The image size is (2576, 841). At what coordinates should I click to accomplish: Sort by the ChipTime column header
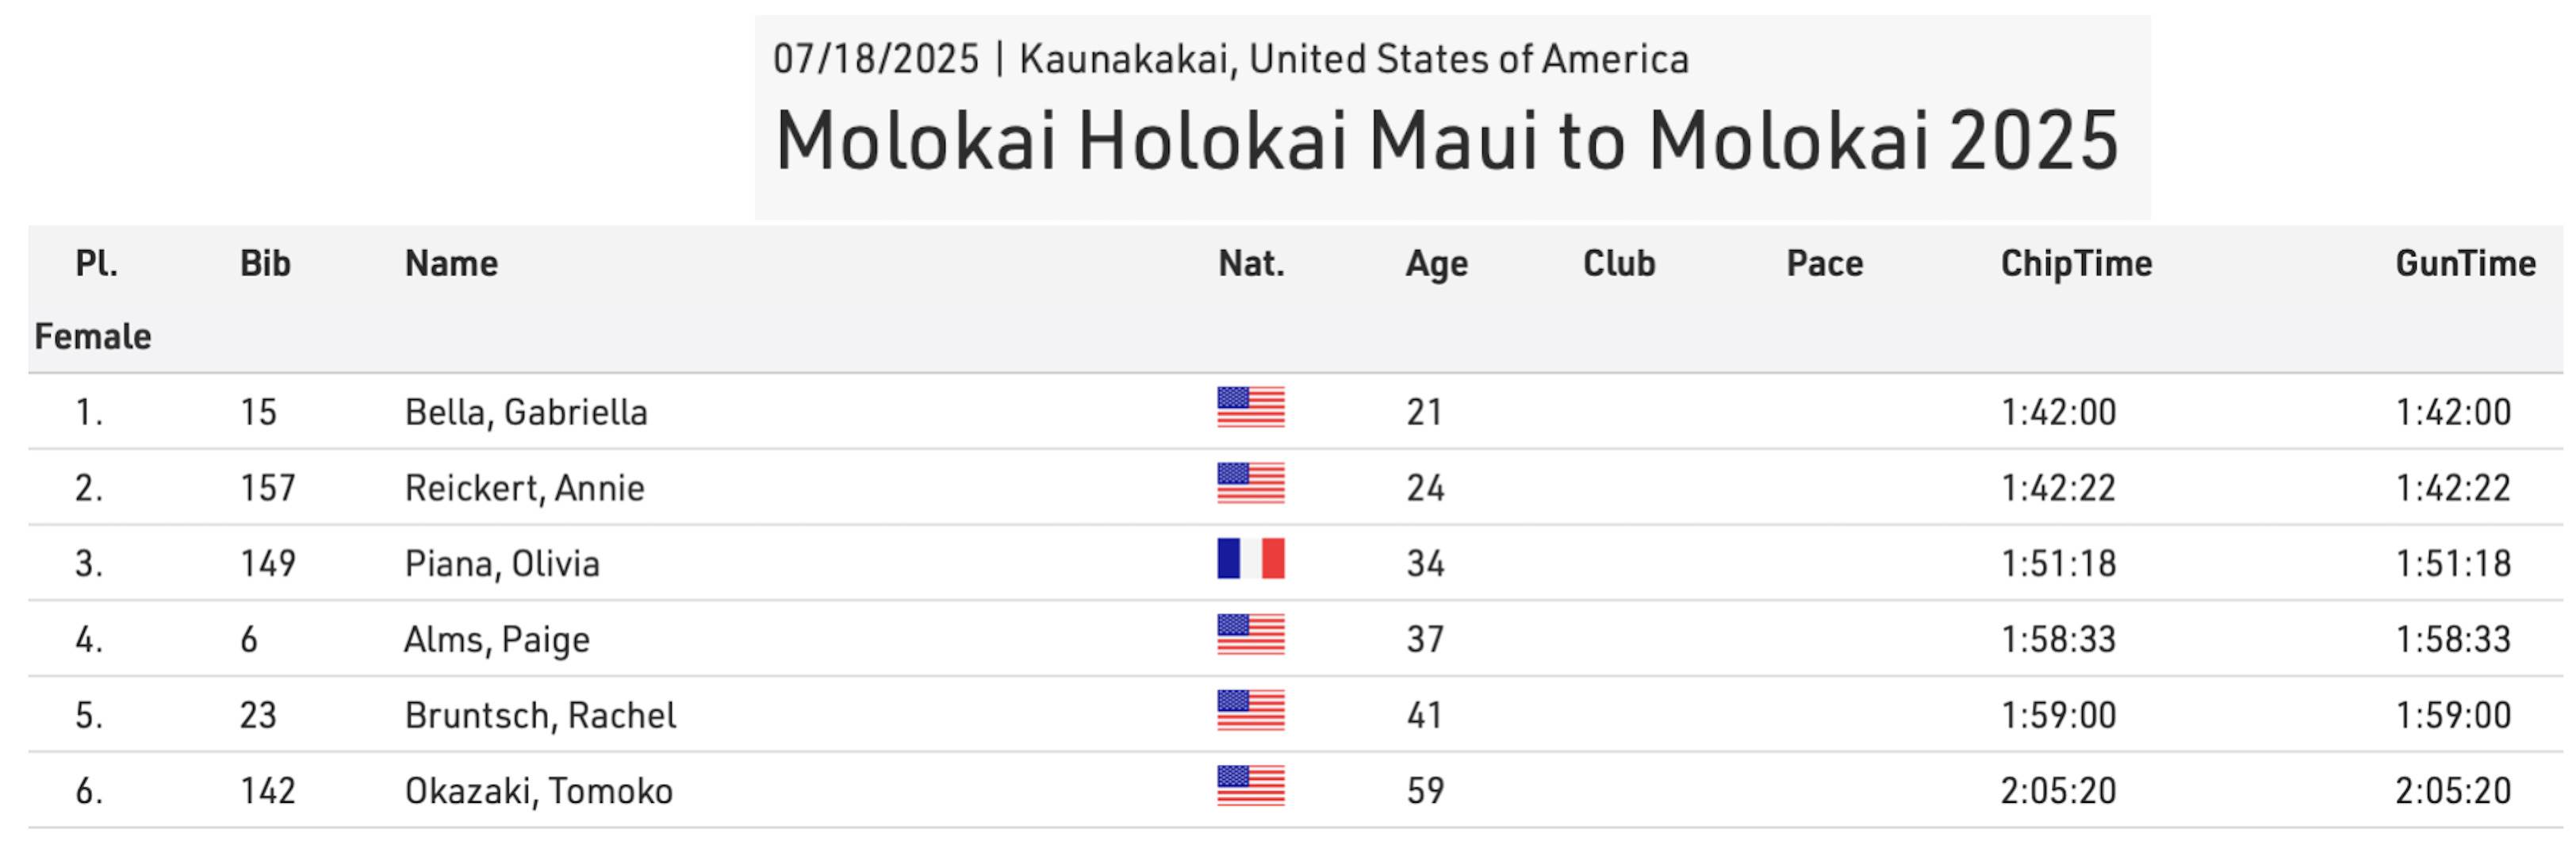2076,264
